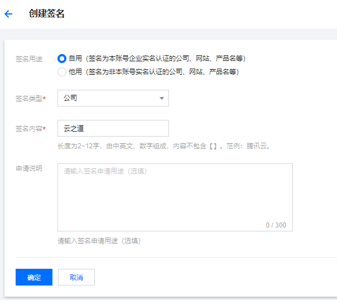The width and height of the screenshot is (337, 300).
Task: Click the 创建签名 page title
Action: [47, 14]
